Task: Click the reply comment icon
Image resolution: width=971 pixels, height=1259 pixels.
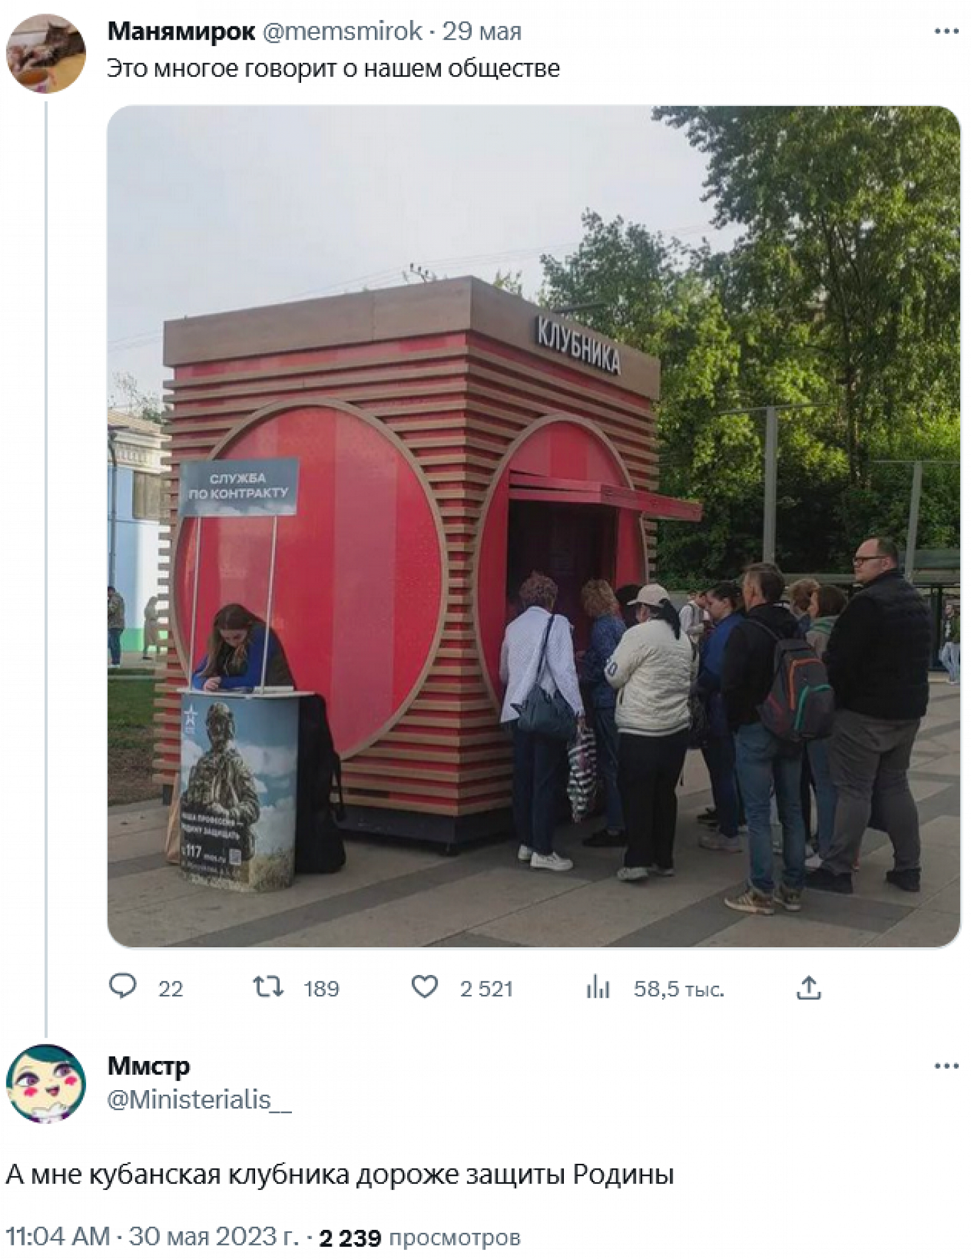Action: coord(122,987)
